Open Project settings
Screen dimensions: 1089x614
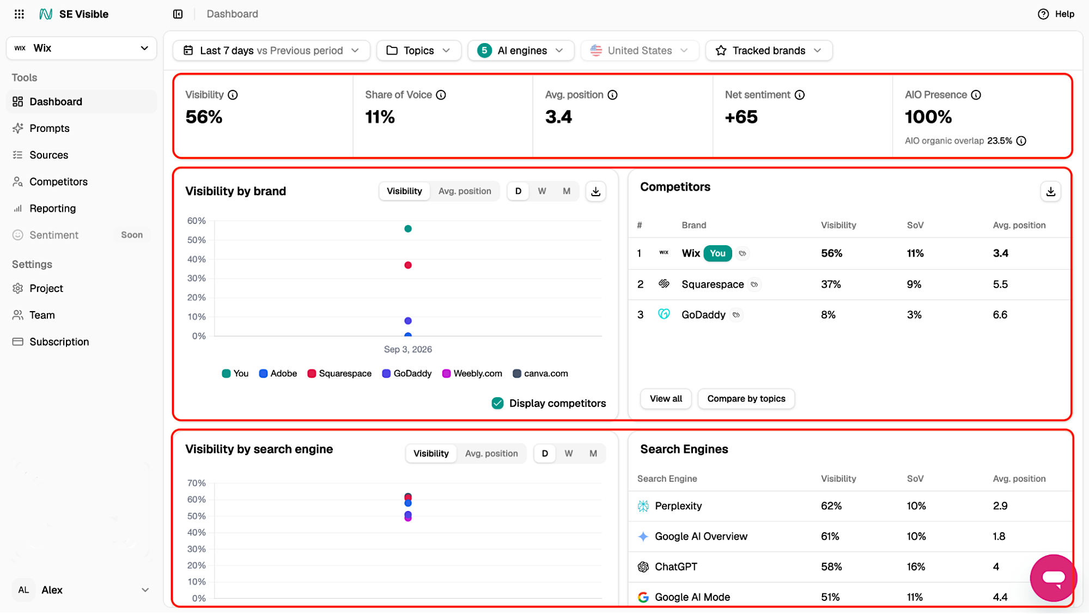coord(82,289)
